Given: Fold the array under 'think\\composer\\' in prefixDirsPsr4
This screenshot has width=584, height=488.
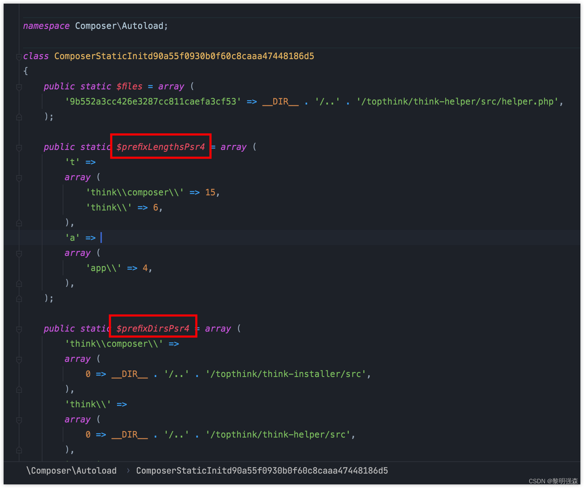Looking at the screenshot, I should click(x=19, y=359).
